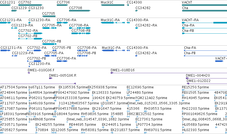Open the DME1-018D16 clone label
This screenshot has width=227, height=134.
[123, 70]
